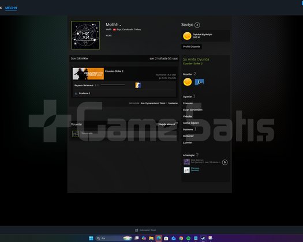Viewport: 303px width, 242px height.
Task: Open the level 3 circle badge next to Seviye
Action: (x=197, y=25)
